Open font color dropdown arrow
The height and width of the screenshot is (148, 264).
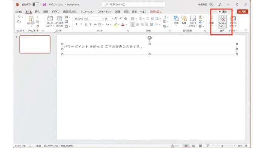pyautogui.click(x=126, y=24)
